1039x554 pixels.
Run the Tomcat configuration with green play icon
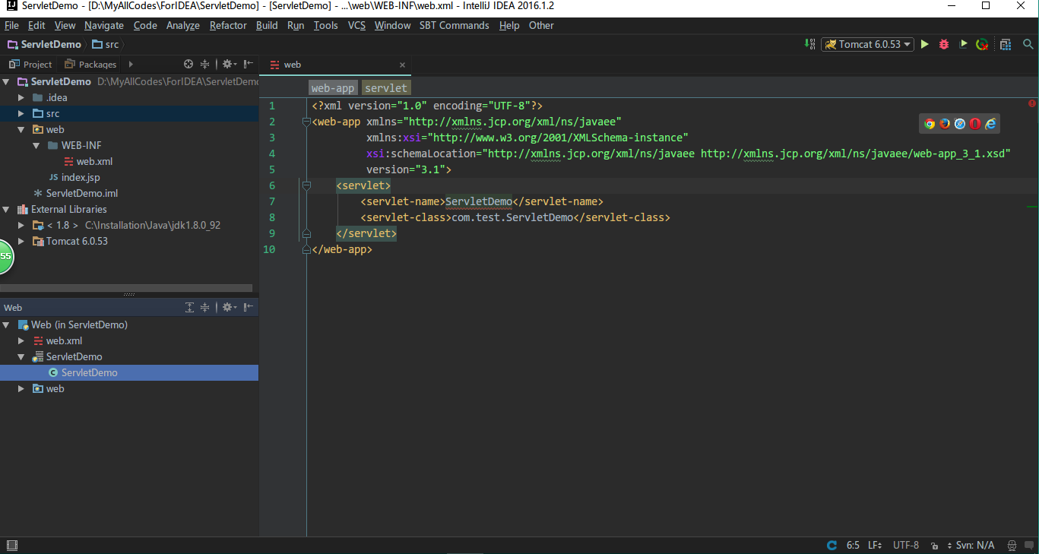[925, 44]
